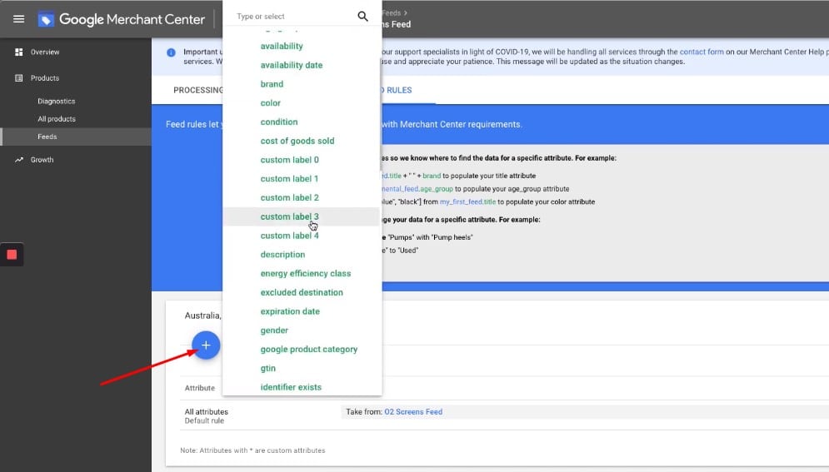
Task: Click the red stop recording button
Action: point(12,255)
